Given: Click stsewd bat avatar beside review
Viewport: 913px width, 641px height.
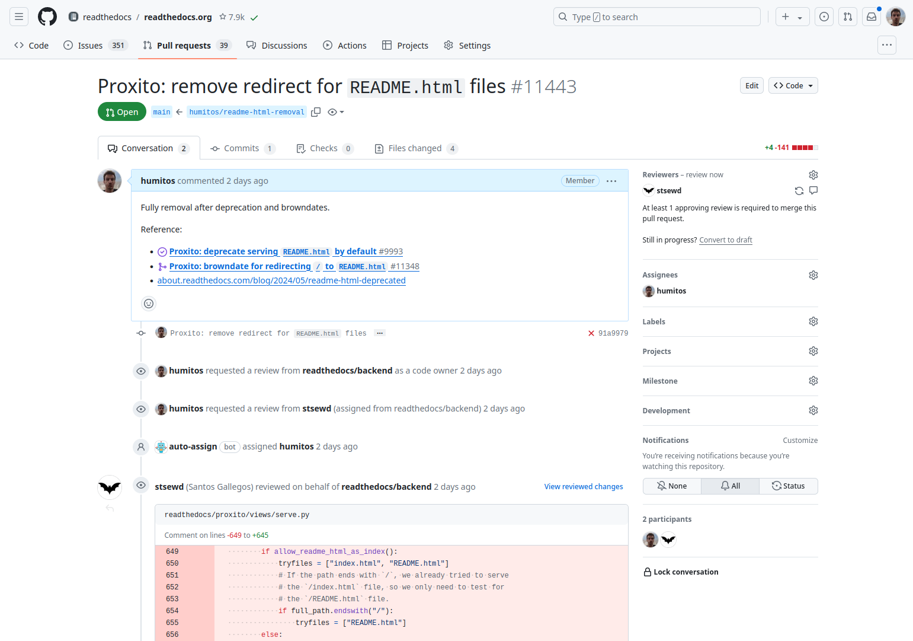Looking at the screenshot, I should click(x=110, y=487).
